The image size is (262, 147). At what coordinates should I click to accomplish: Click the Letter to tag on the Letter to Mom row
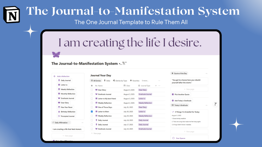click(x=142, y=112)
